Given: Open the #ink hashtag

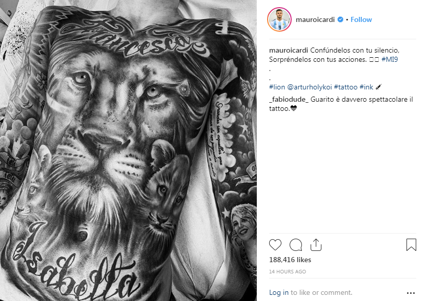Looking at the screenshot, I should pos(367,87).
